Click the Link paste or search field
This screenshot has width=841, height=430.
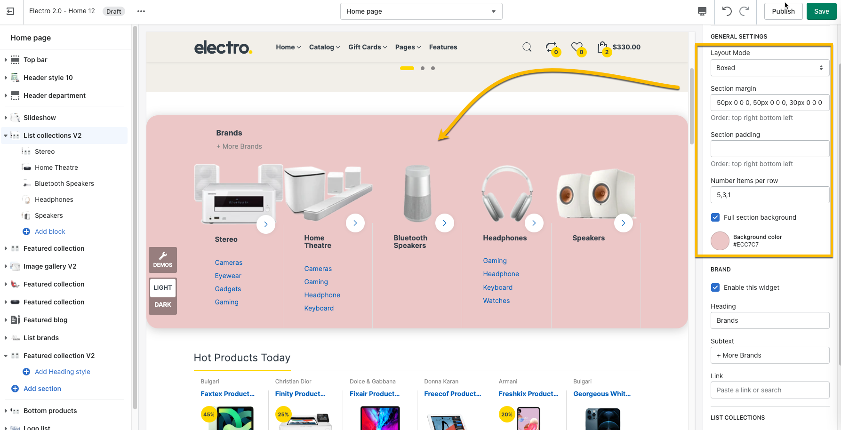pos(769,390)
